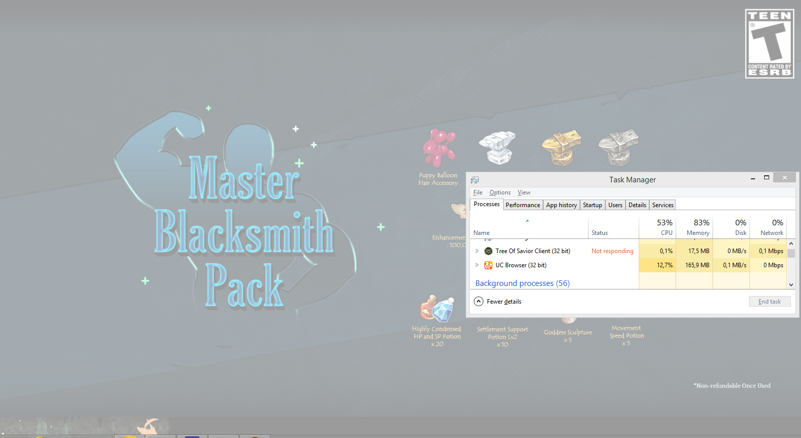Image resolution: width=801 pixels, height=438 pixels.
Task: Click the white diamond anvil icon
Action: (x=498, y=147)
